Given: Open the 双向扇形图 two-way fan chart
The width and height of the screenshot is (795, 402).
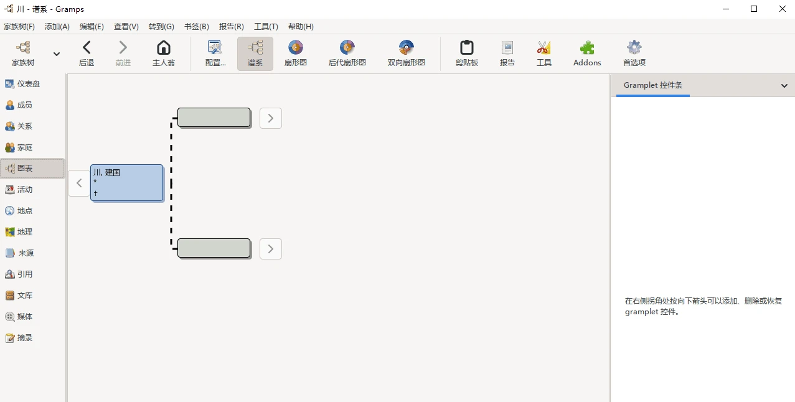Looking at the screenshot, I should point(406,53).
